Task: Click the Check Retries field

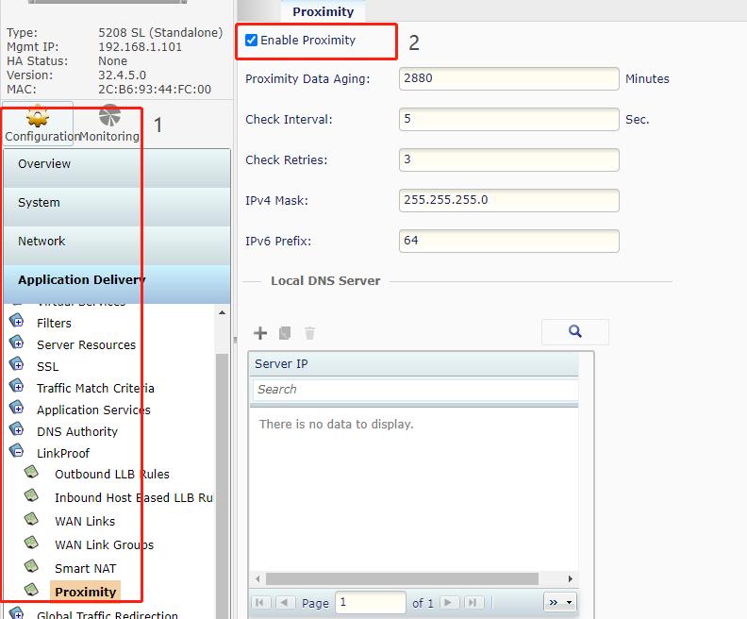Action: pyautogui.click(x=508, y=159)
